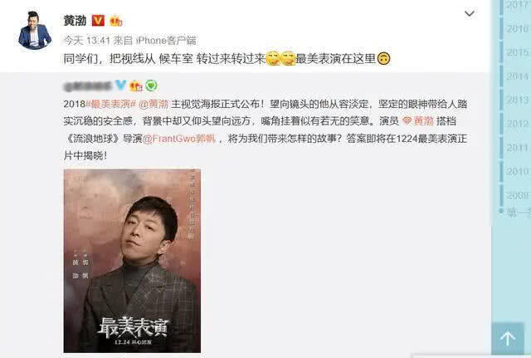Enlarge the 最美表演 poster thumbnail

(x=132, y=261)
